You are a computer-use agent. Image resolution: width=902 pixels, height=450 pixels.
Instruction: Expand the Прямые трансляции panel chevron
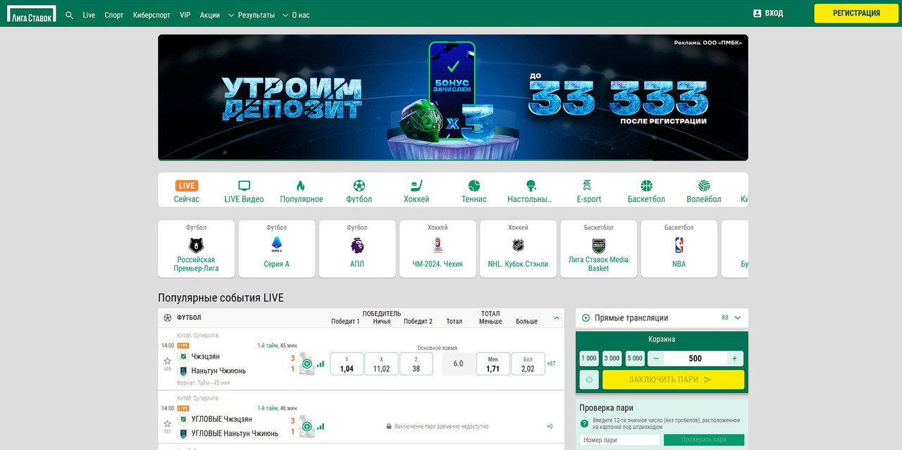click(738, 318)
